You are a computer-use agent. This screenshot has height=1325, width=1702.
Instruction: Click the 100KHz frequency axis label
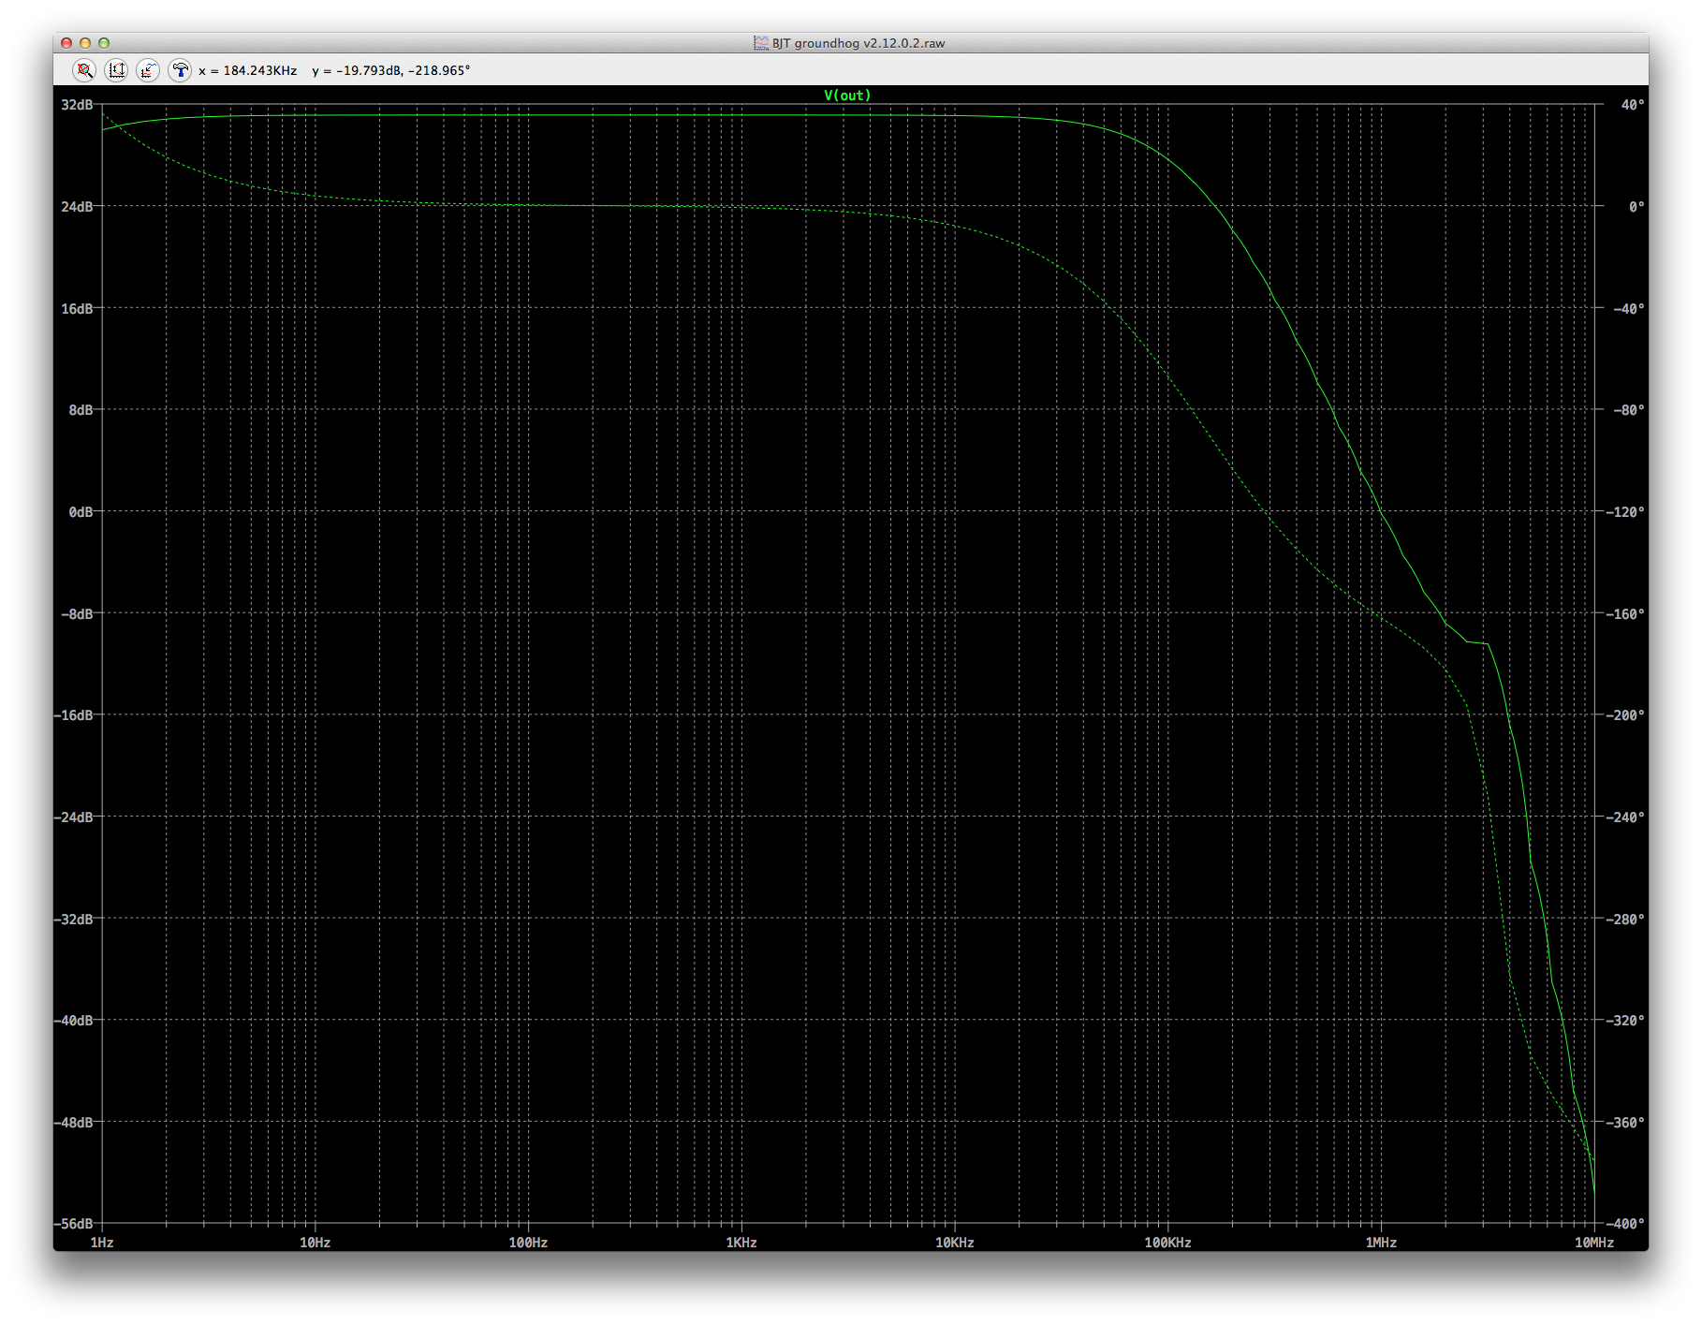point(1167,1243)
